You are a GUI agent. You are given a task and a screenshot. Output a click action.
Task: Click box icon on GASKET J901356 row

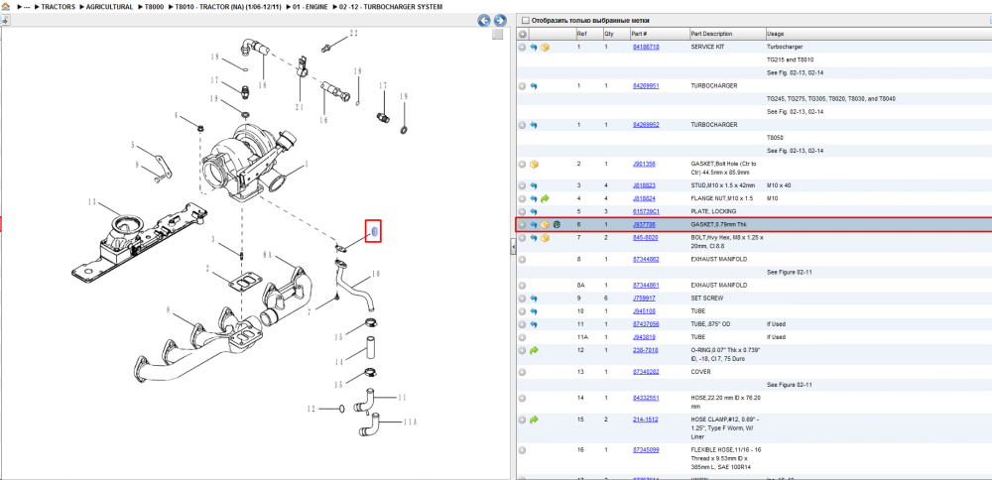click(534, 164)
